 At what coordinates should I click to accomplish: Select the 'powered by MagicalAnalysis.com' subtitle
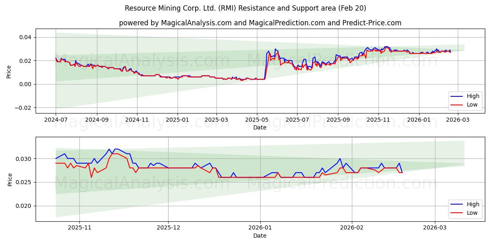[260, 23]
